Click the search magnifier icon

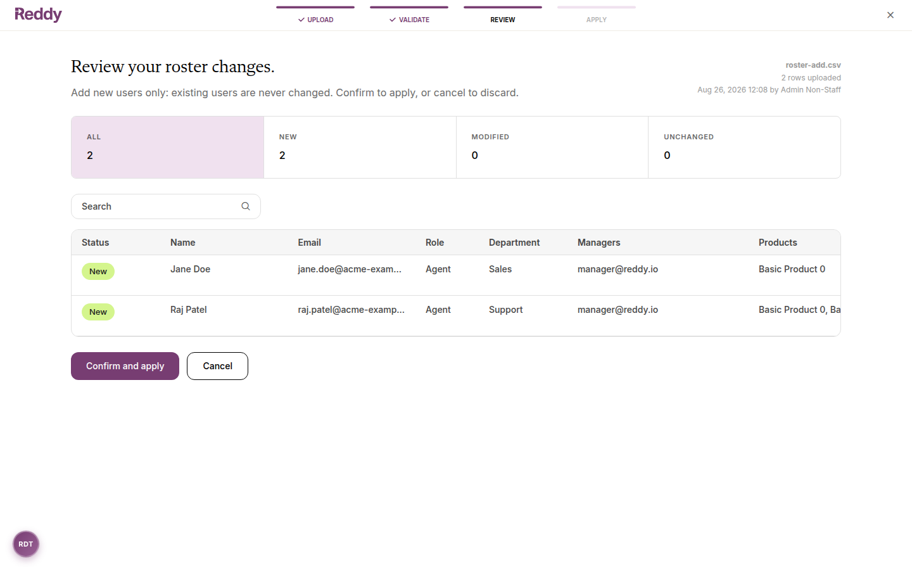(x=246, y=206)
